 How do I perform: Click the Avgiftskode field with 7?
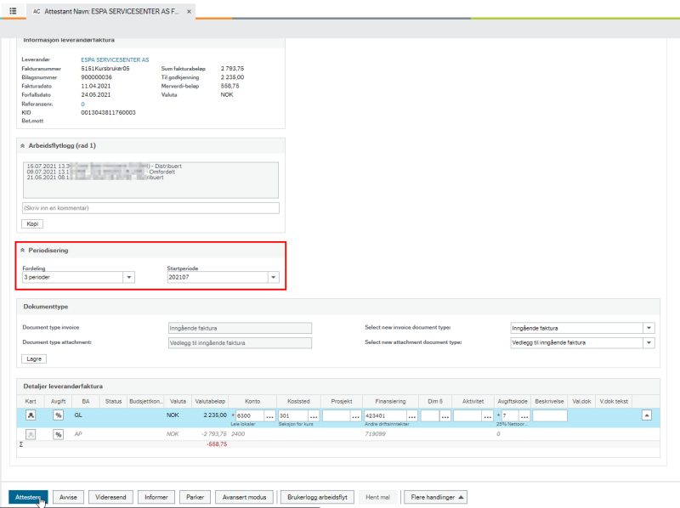click(x=511, y=415)
